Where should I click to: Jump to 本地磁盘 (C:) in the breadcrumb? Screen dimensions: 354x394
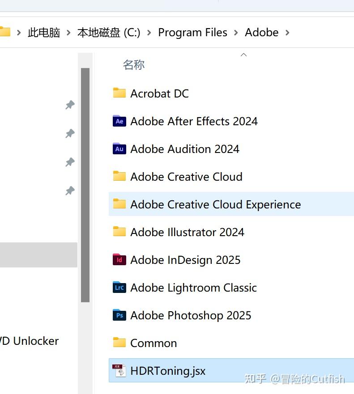point(109,33)
